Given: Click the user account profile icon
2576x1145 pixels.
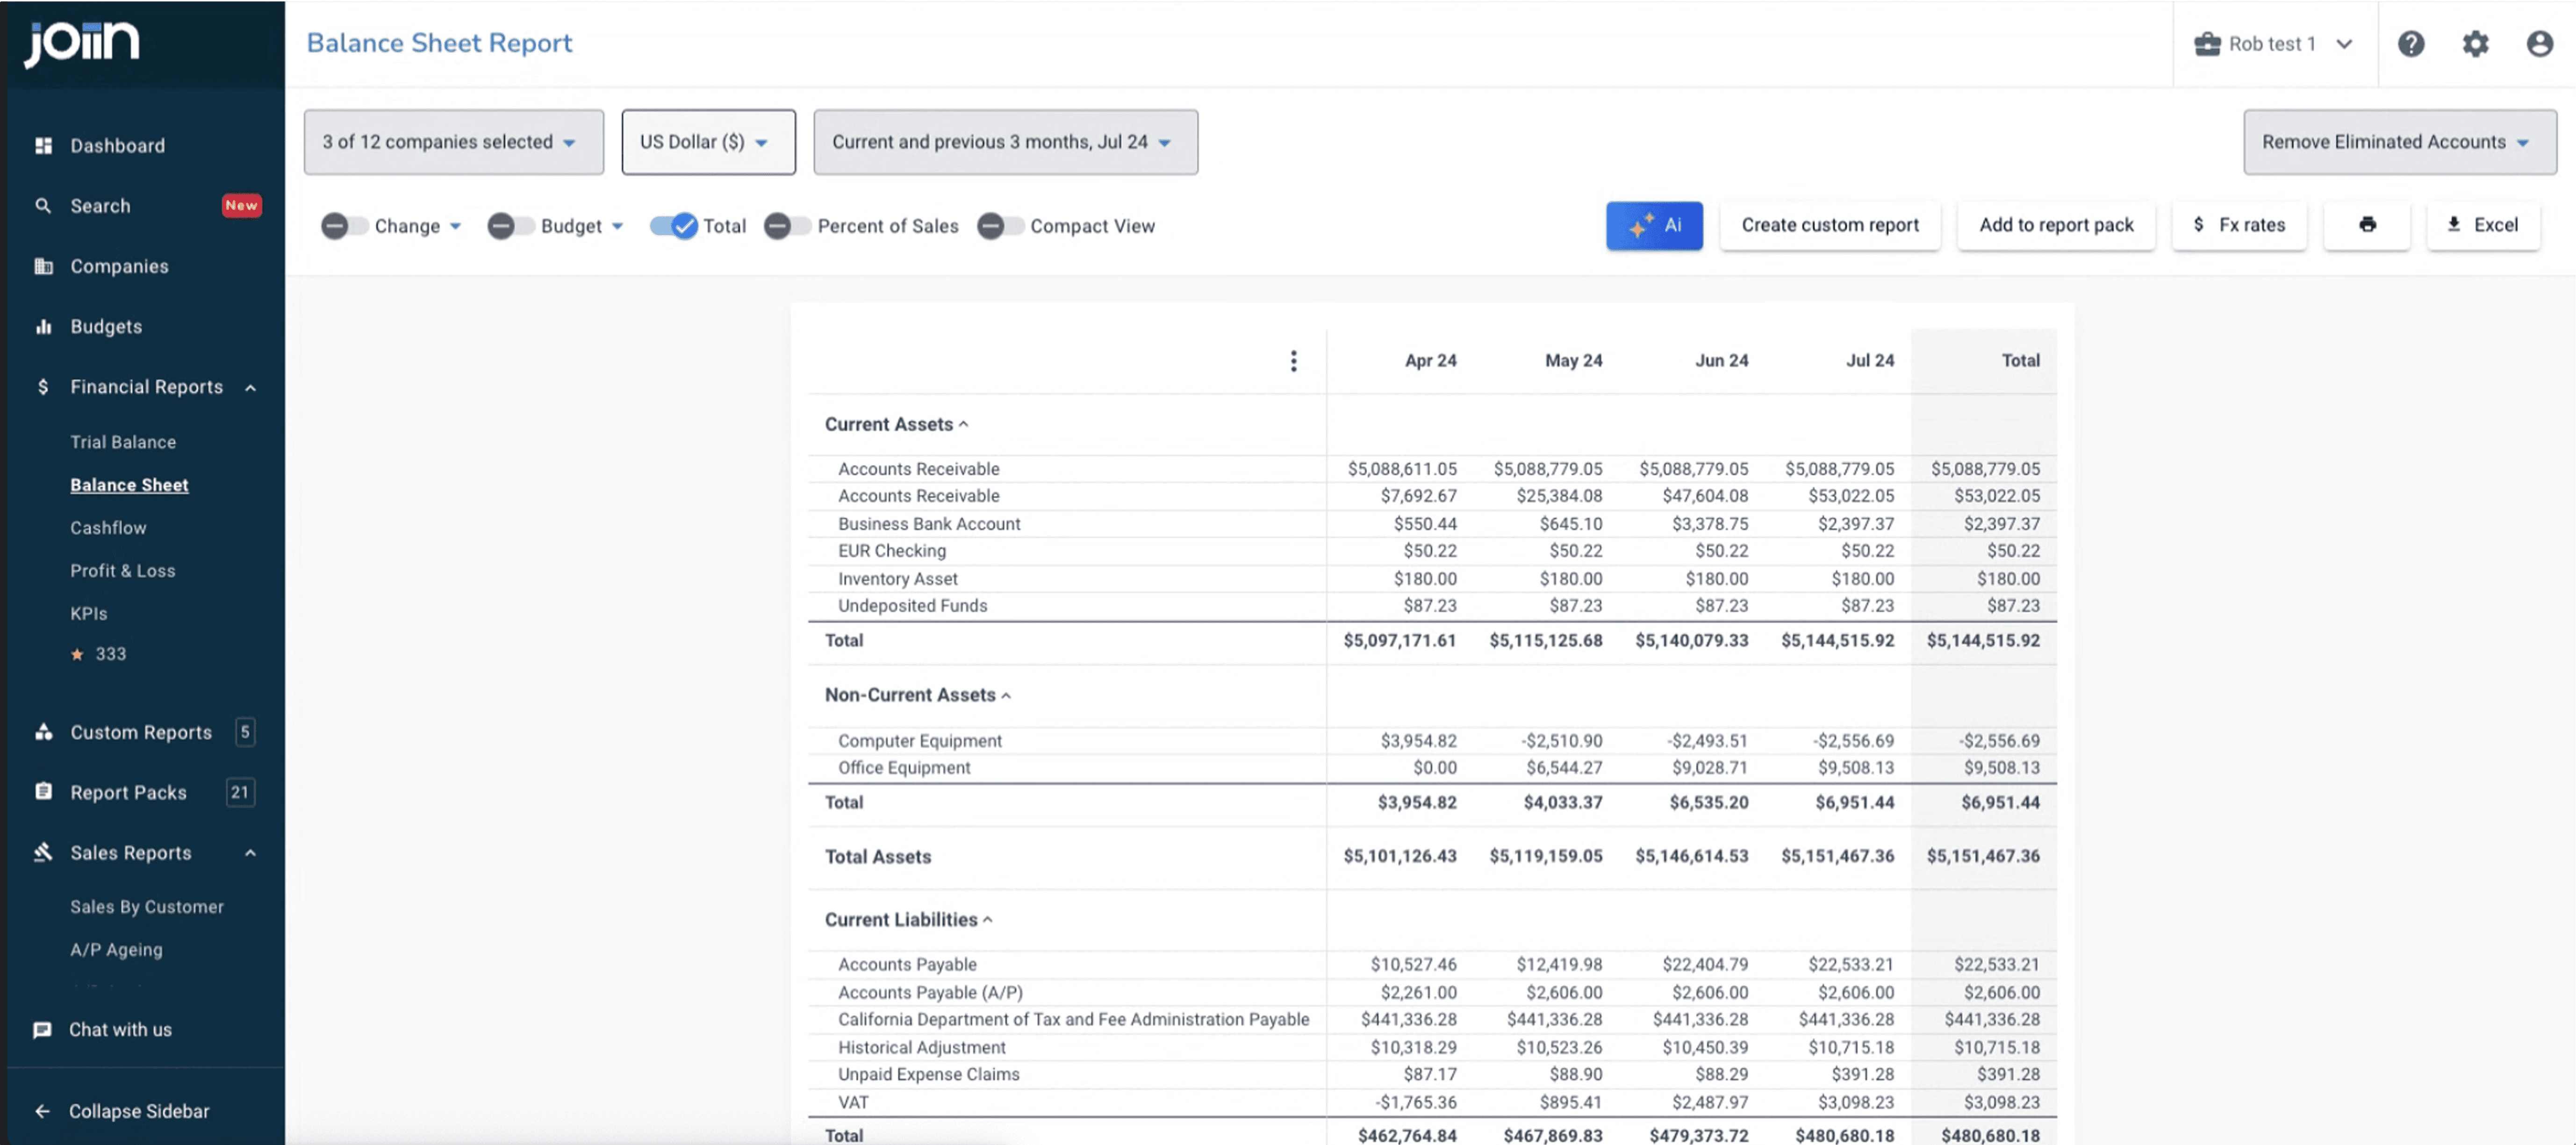Looking at the screenshot, I should click(2539, 44).
